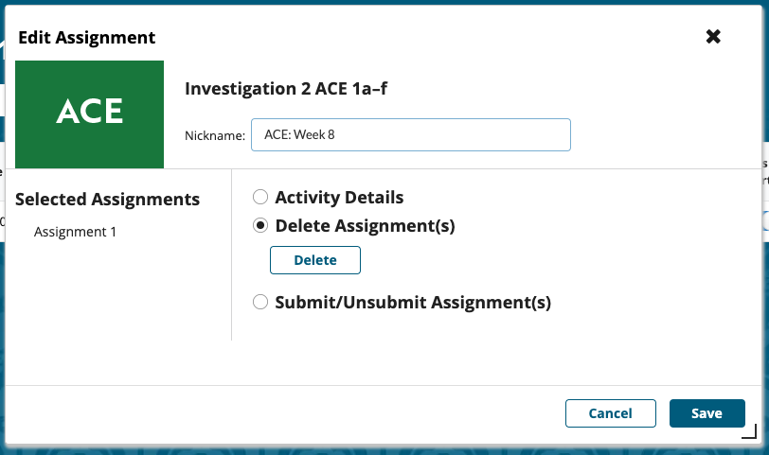Select the Activity Details radio circle

pyautogui.click(x=260, y=198)
